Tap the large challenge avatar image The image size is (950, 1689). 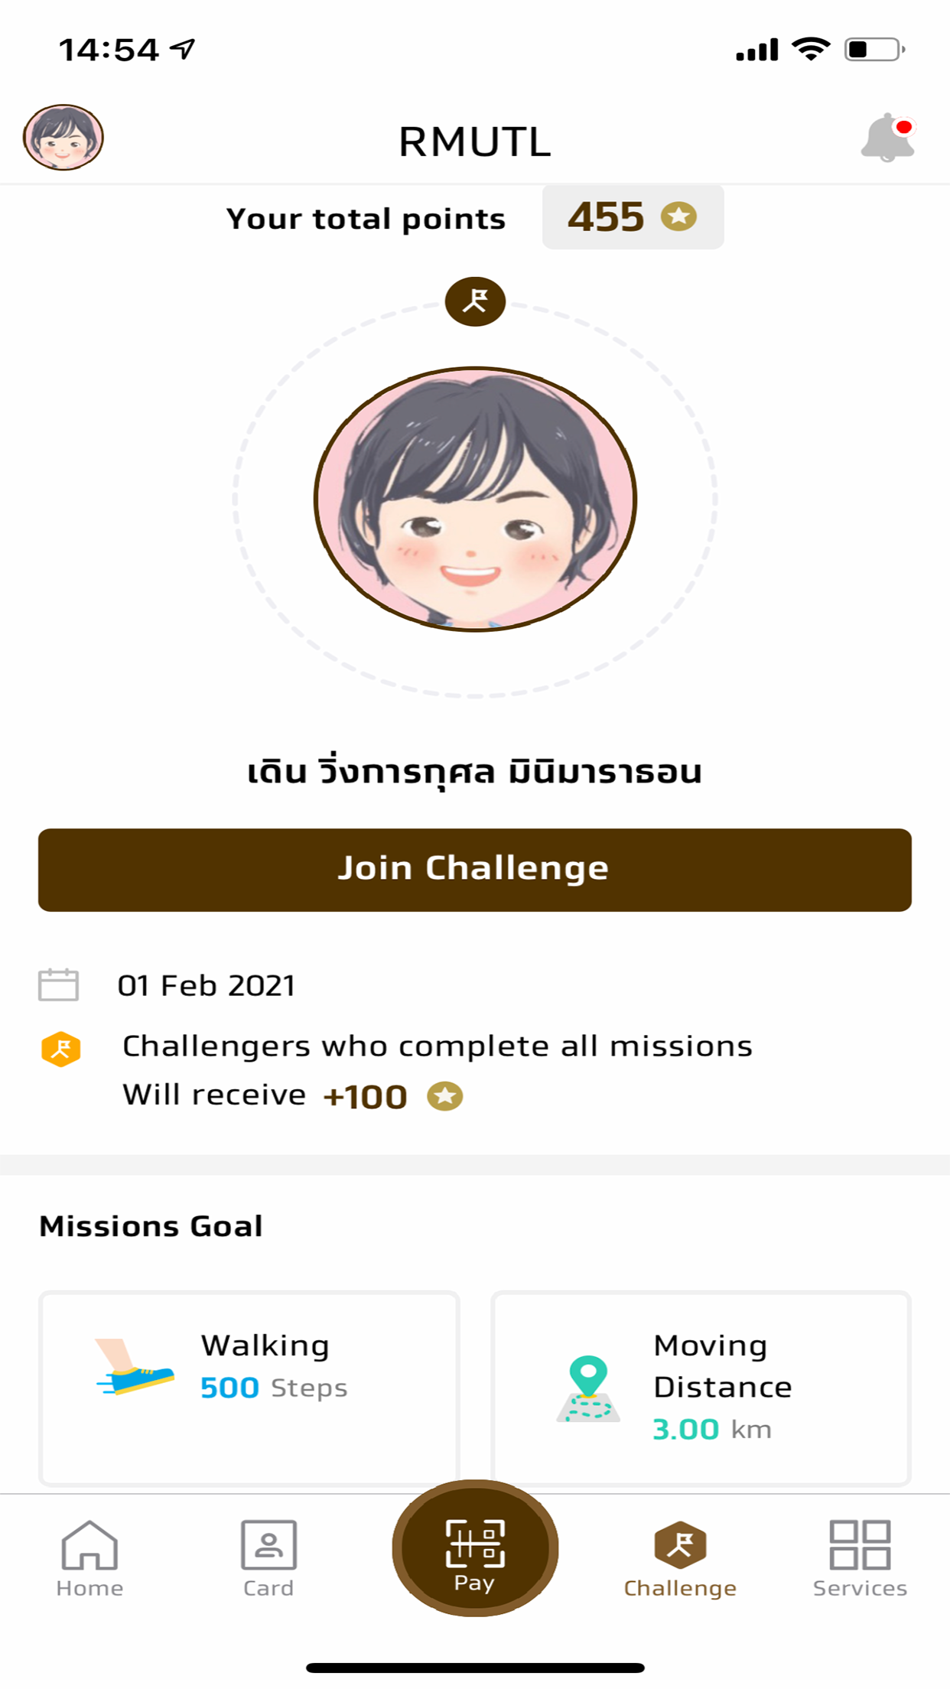475,499
